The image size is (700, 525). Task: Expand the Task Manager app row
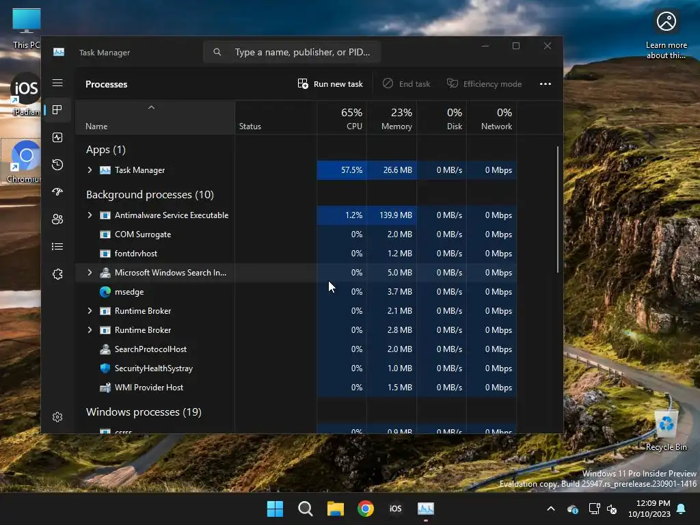90,170
